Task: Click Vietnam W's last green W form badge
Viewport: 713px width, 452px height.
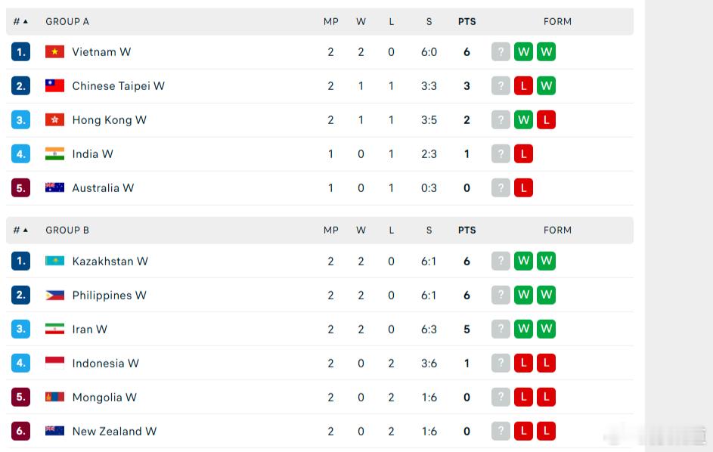Action: click(x=546, y=52)
